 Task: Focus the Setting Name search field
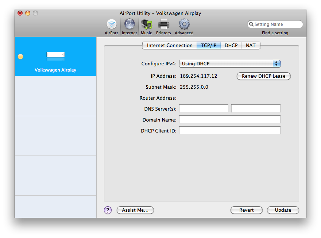click(275, 24)
